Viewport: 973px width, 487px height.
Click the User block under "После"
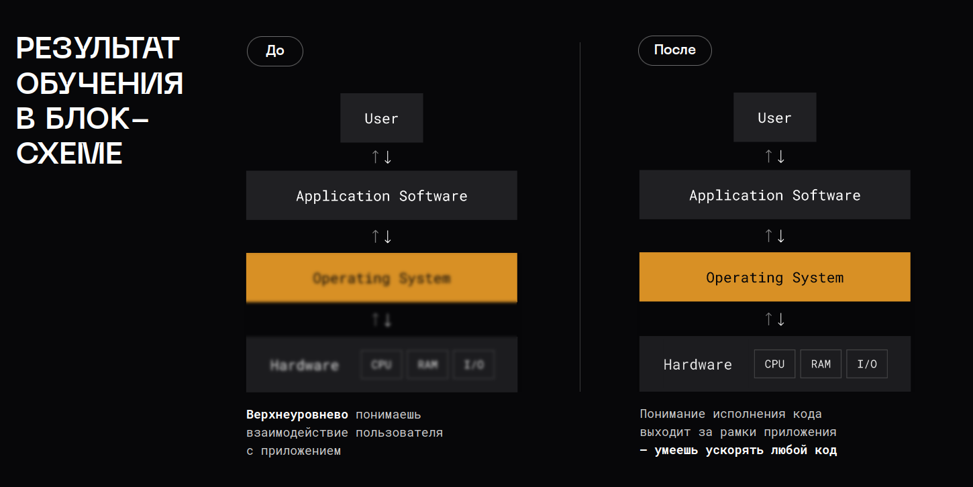tap(774, 117)
